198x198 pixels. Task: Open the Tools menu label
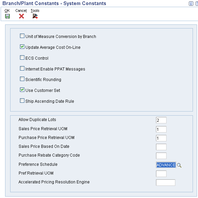(35, 11)
